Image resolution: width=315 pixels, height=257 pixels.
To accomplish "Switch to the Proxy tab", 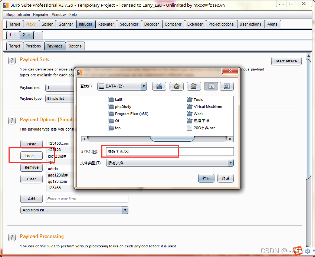I will (x=30, y=24).
